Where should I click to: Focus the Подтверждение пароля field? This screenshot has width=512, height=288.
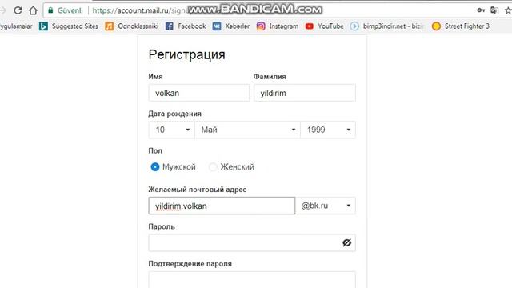coord(252,280)
